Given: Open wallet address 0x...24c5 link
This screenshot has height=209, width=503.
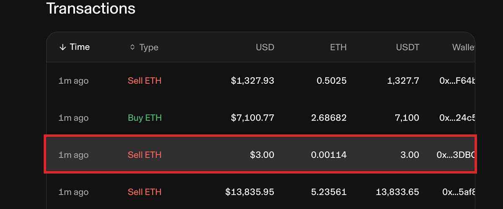Looking at the screenshot, I should point(457,118).
